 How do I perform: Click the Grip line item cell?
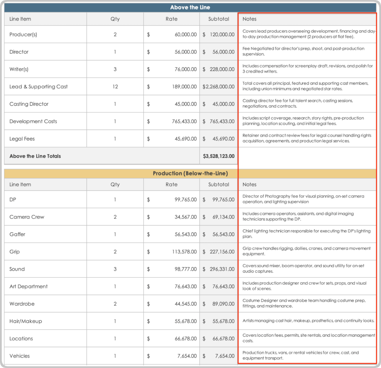coord(45,252)
